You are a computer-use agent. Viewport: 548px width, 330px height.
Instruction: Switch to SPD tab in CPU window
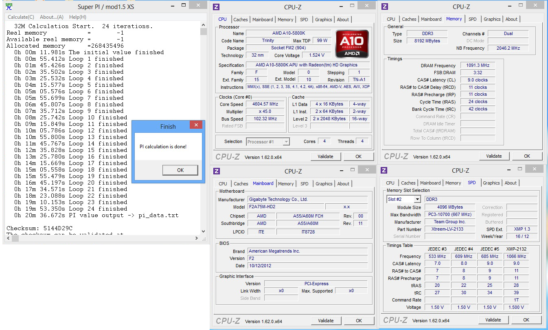click(304, 20)
